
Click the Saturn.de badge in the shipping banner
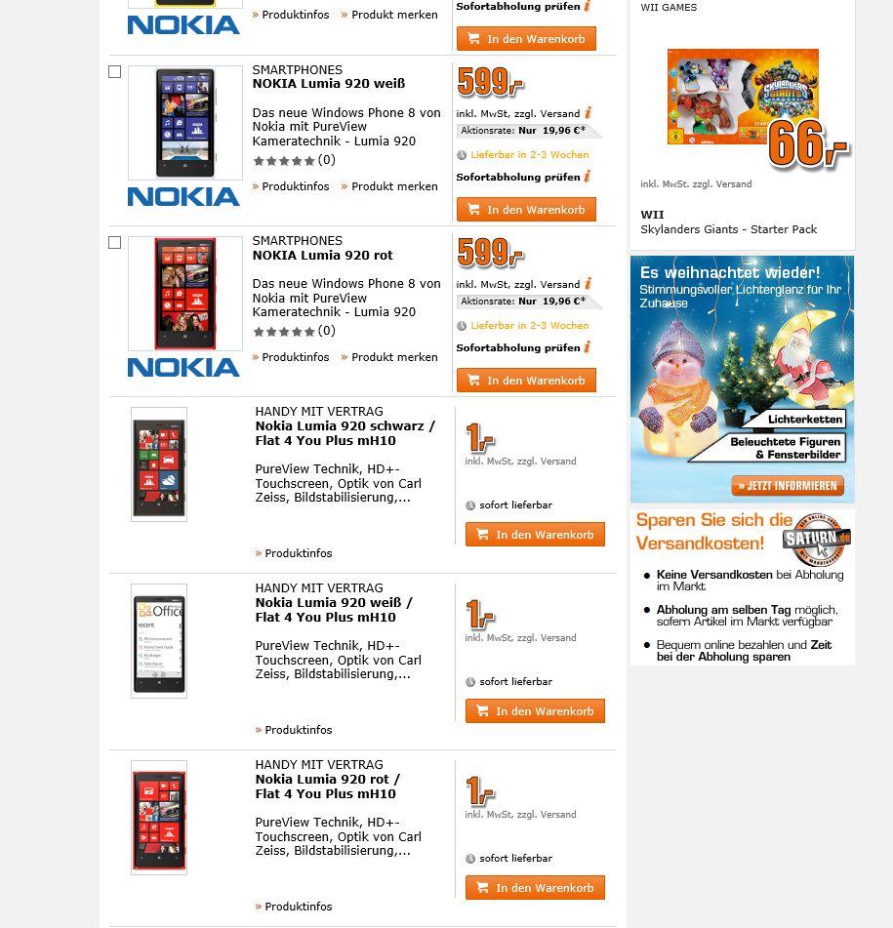[x=817, y=540]
